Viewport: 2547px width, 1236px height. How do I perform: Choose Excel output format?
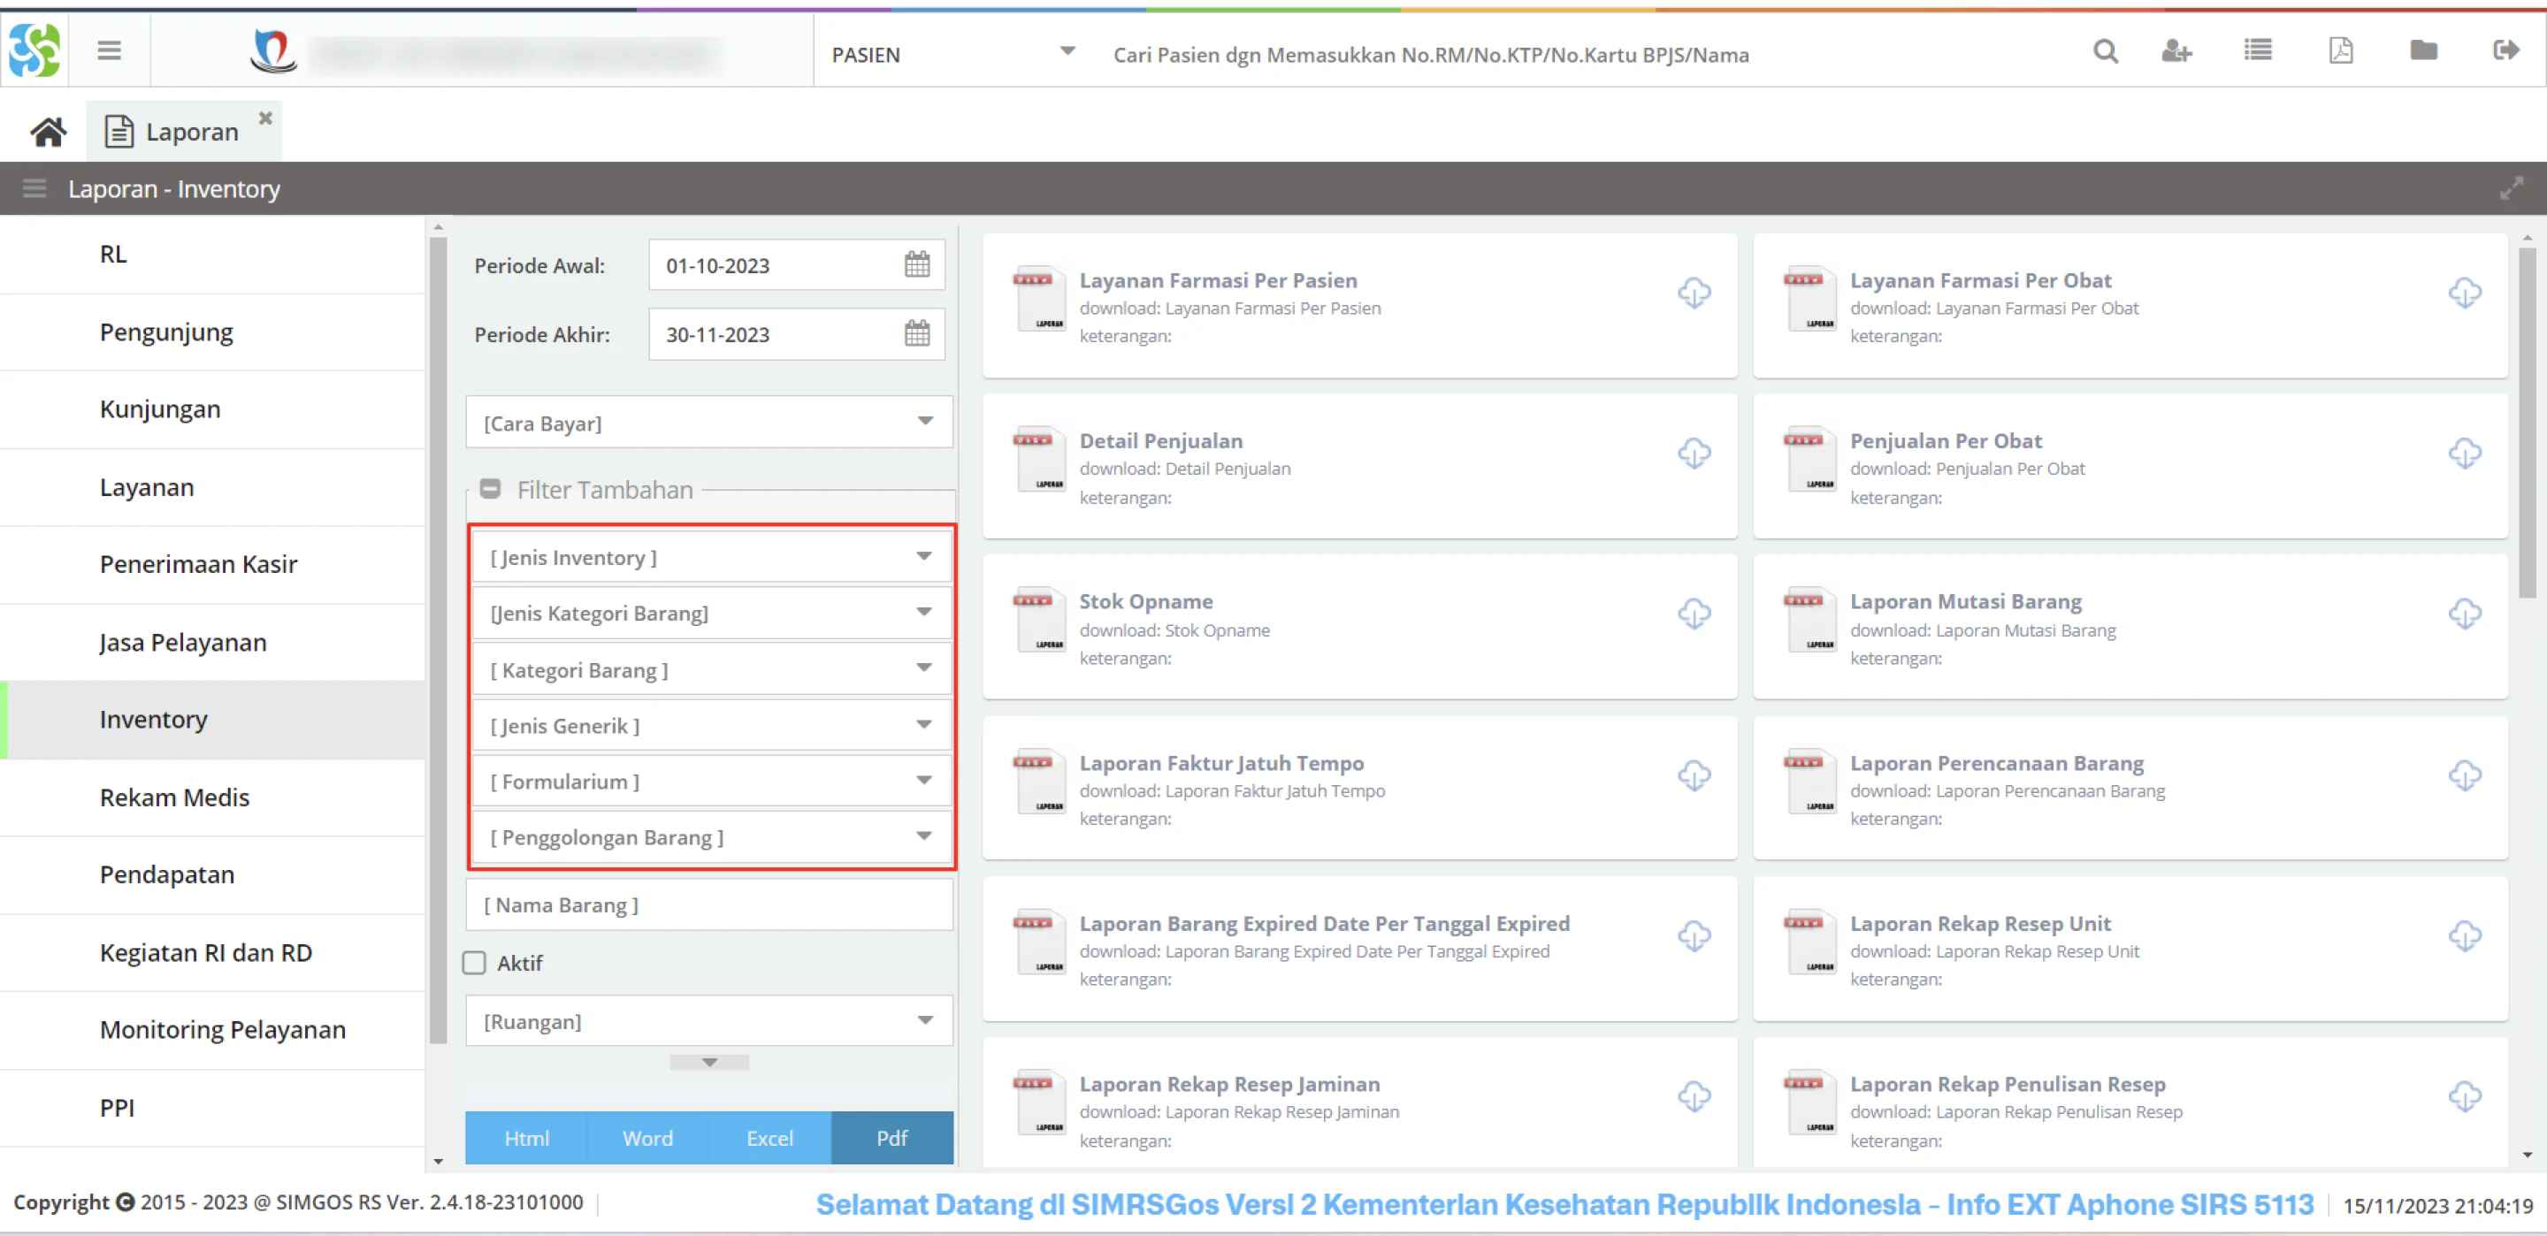point(769,1138)
